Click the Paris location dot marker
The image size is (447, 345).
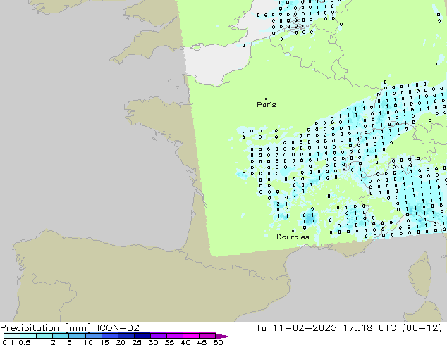tap(267, 99)
